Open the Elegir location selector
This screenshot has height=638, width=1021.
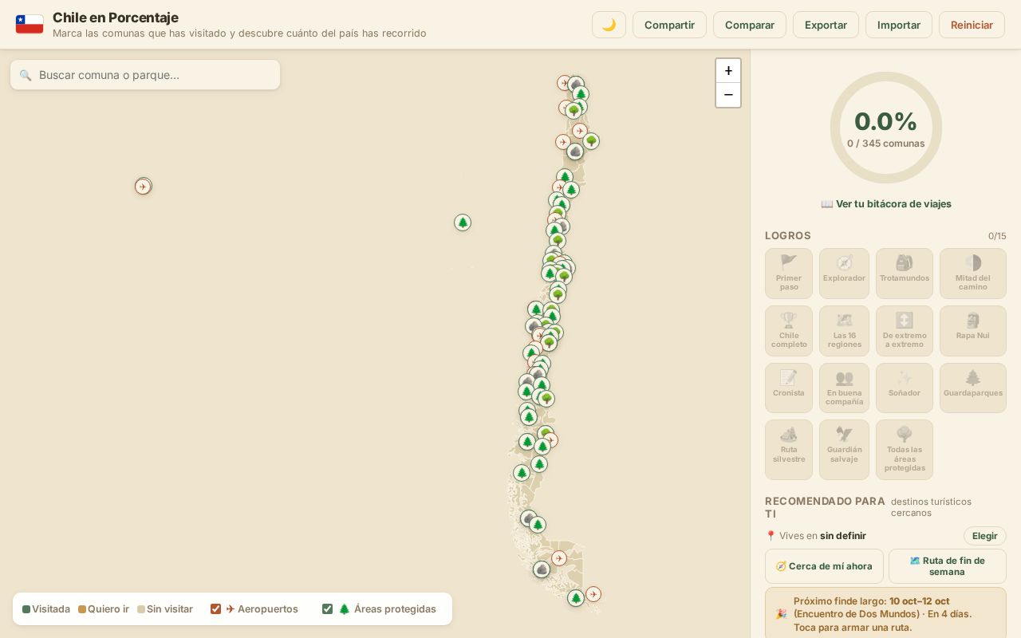pos(984,536)
